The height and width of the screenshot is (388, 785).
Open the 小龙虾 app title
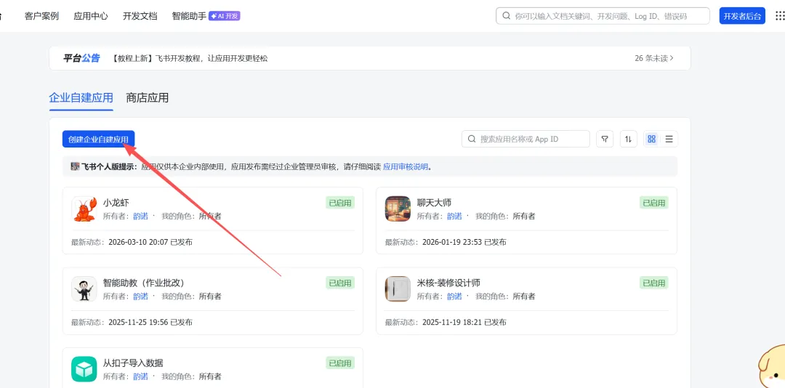116,203
